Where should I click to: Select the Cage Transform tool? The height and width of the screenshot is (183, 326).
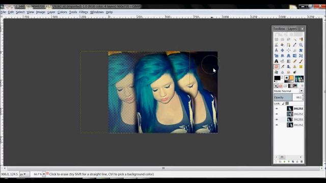pos(301,55)
